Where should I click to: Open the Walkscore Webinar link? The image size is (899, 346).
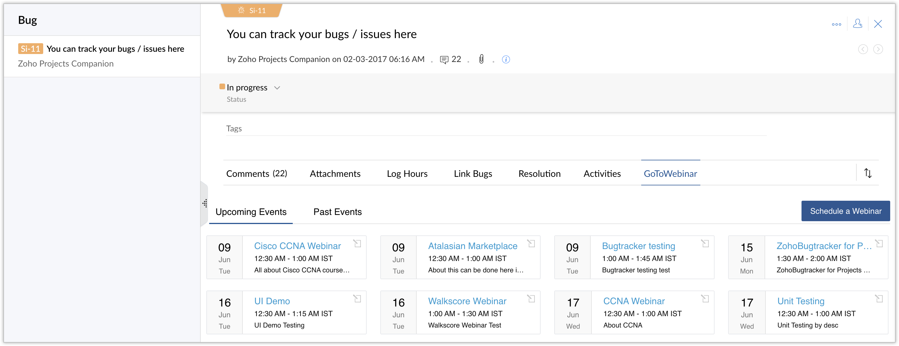467,301
